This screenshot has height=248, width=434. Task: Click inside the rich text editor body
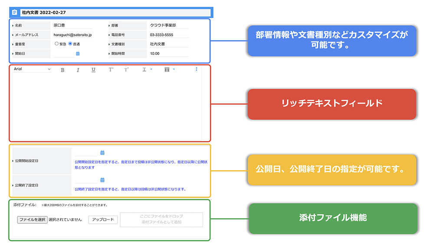[106, 106]
